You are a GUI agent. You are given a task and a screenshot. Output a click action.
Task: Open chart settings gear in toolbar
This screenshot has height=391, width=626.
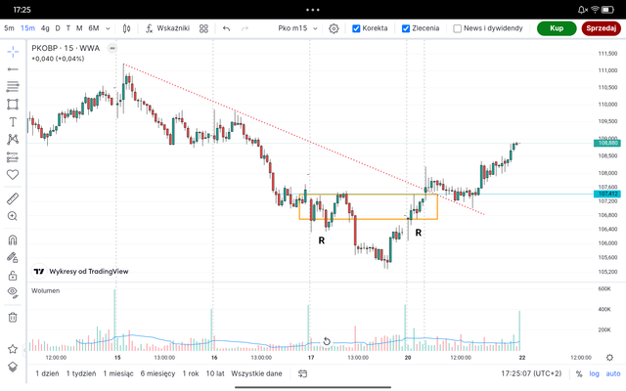[x=334, y=28]
